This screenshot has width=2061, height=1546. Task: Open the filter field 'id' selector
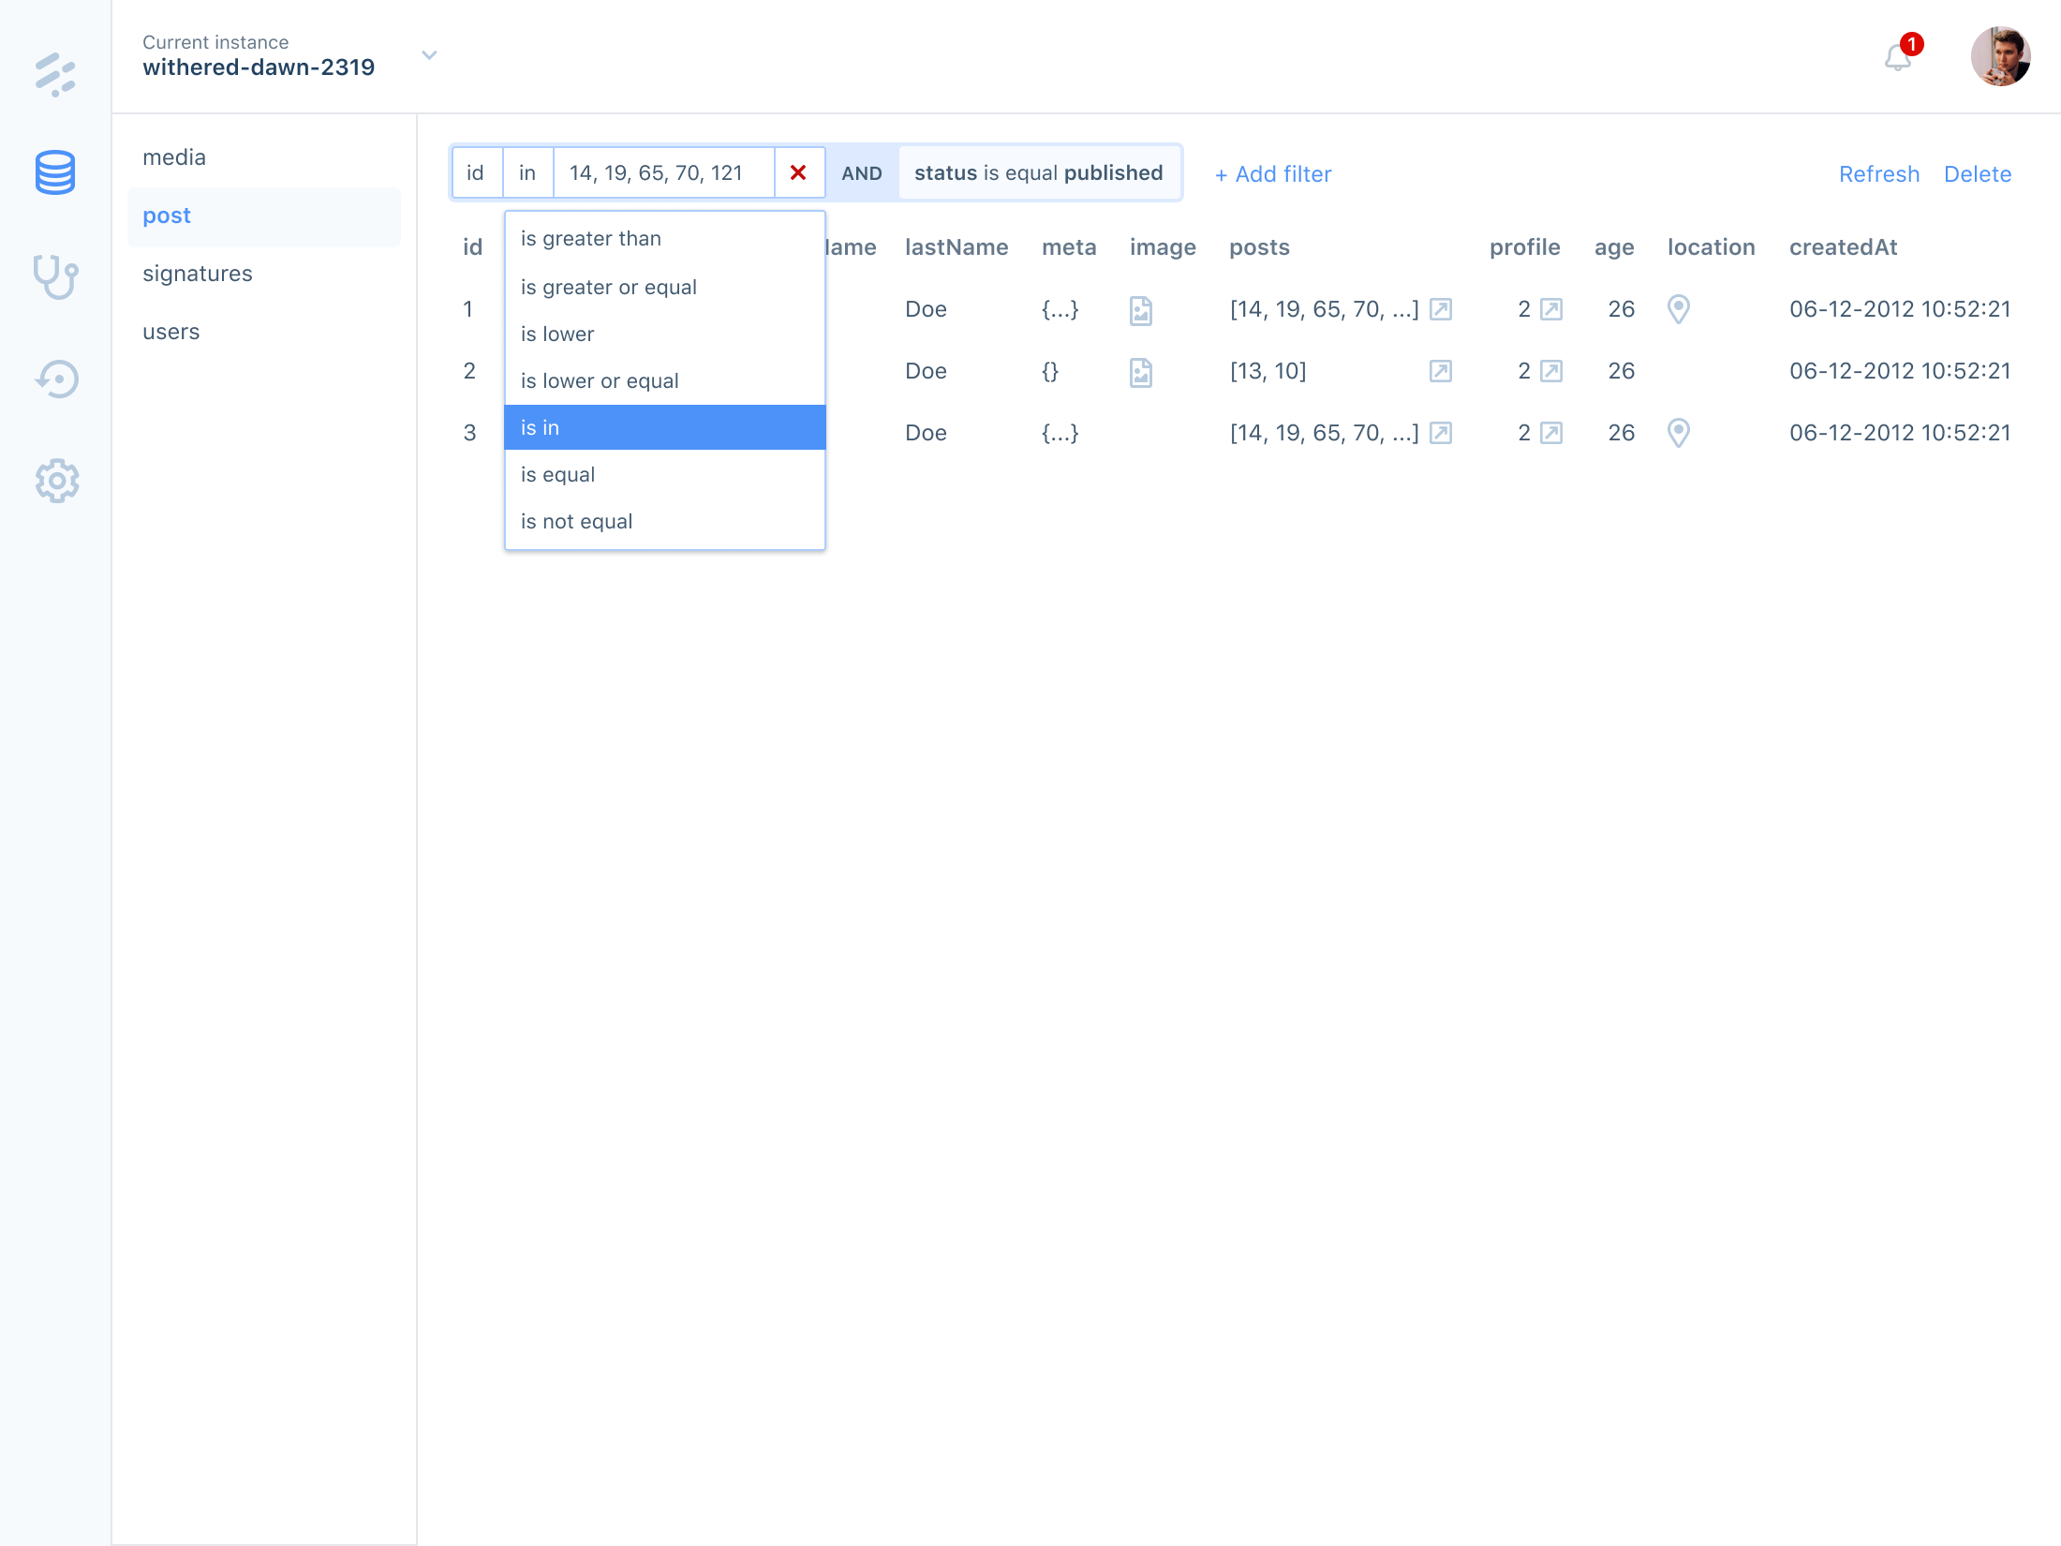[x=476, y=172]
